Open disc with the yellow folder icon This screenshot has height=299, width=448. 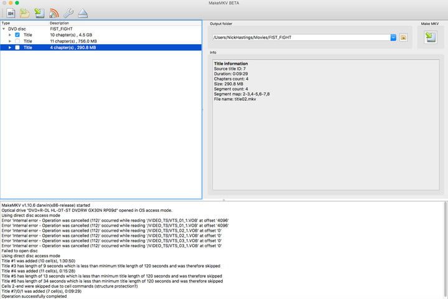point(24,12)
